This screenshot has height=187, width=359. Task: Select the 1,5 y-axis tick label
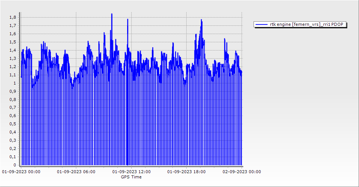click(13, 42)
